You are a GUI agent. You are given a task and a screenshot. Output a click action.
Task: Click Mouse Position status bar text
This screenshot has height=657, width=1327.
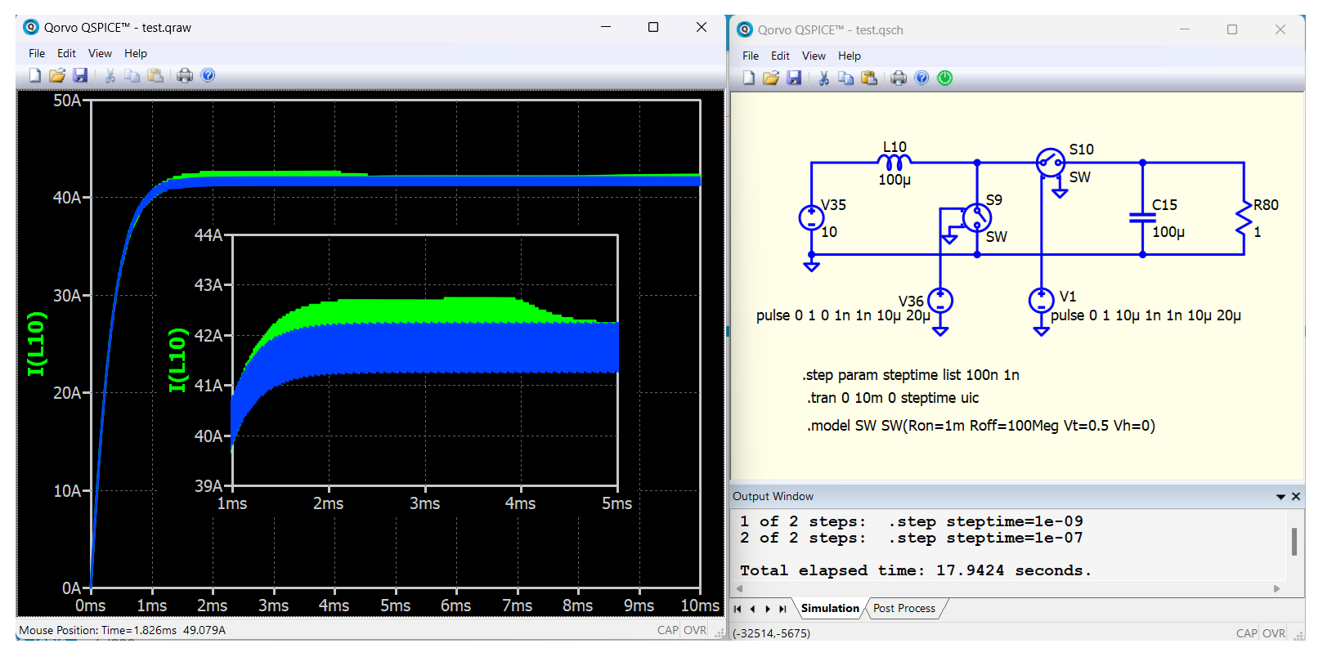click(123, 630)
